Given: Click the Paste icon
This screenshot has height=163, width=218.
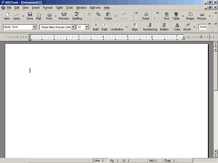Looking at the screenshot, I should [108, 16].
